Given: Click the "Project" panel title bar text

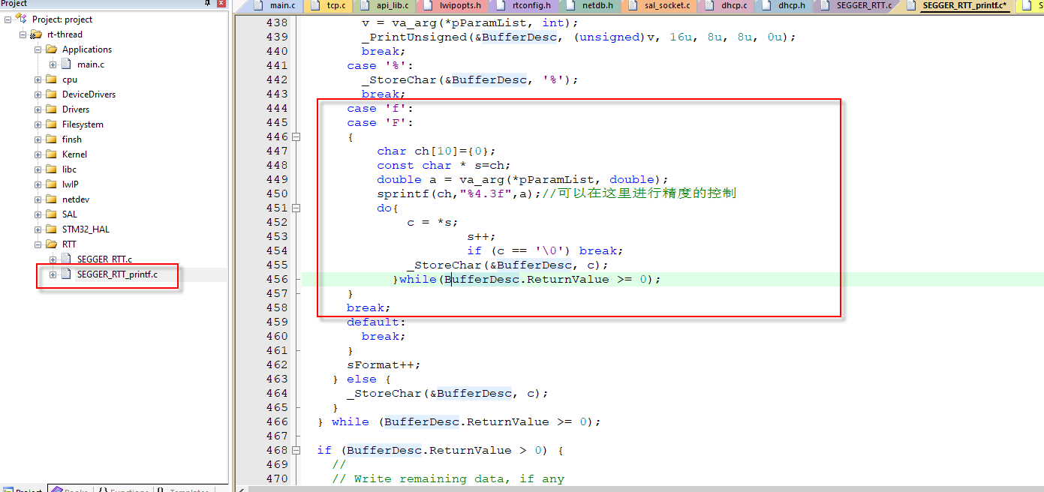Looking at the screenshot, I should tap(14, 4).
